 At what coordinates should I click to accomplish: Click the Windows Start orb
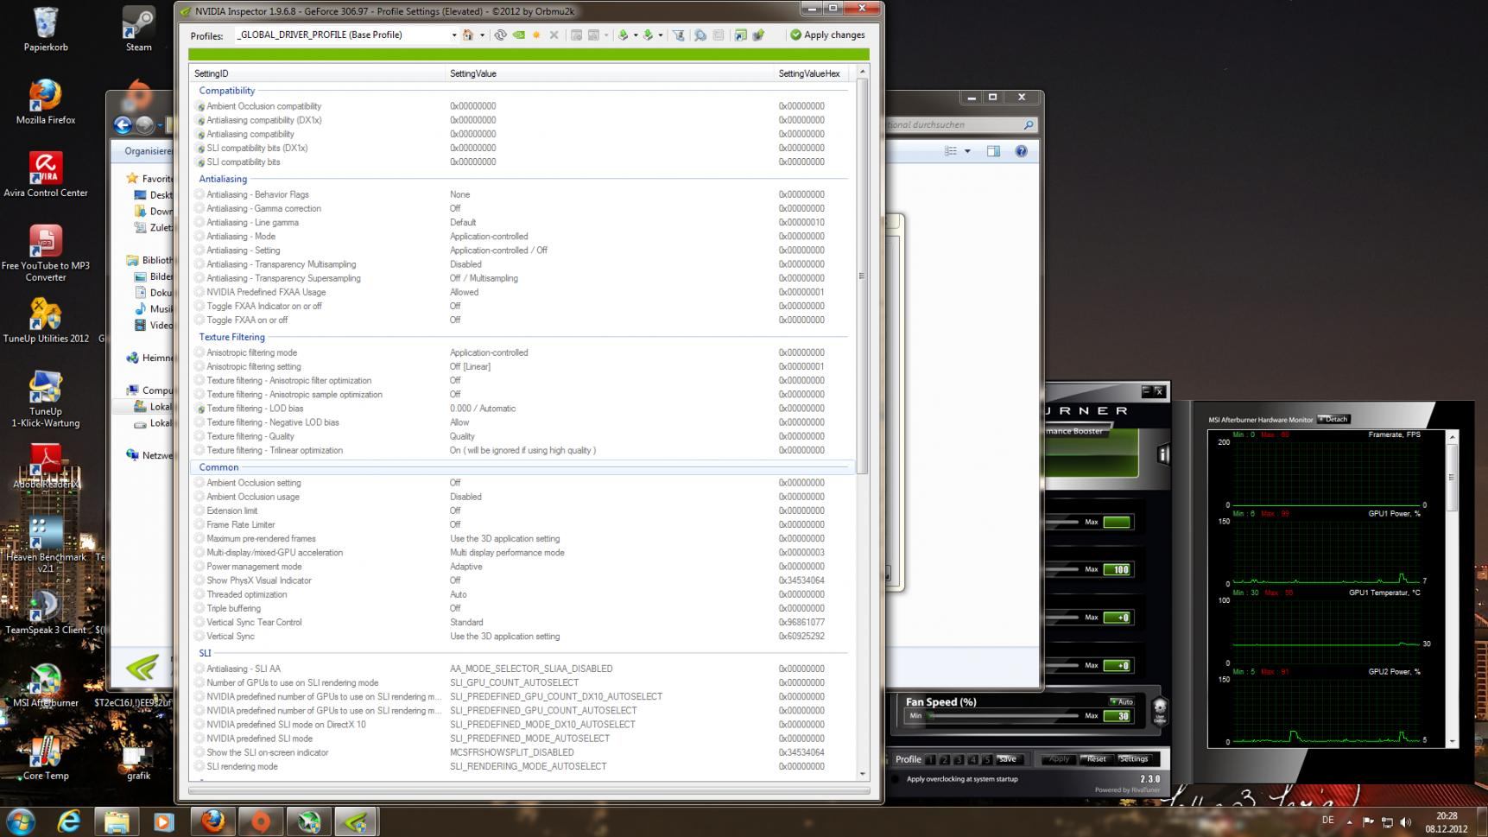21,821
